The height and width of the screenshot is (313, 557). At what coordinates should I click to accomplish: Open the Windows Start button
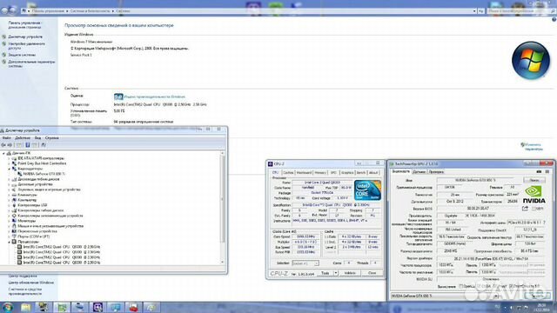8,307
